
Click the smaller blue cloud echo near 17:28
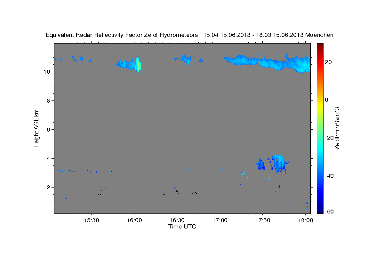click(261, 164)
